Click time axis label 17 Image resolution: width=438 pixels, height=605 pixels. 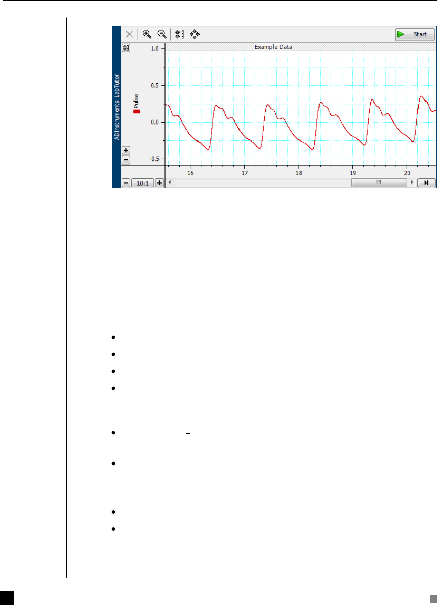tap(245, 173)
